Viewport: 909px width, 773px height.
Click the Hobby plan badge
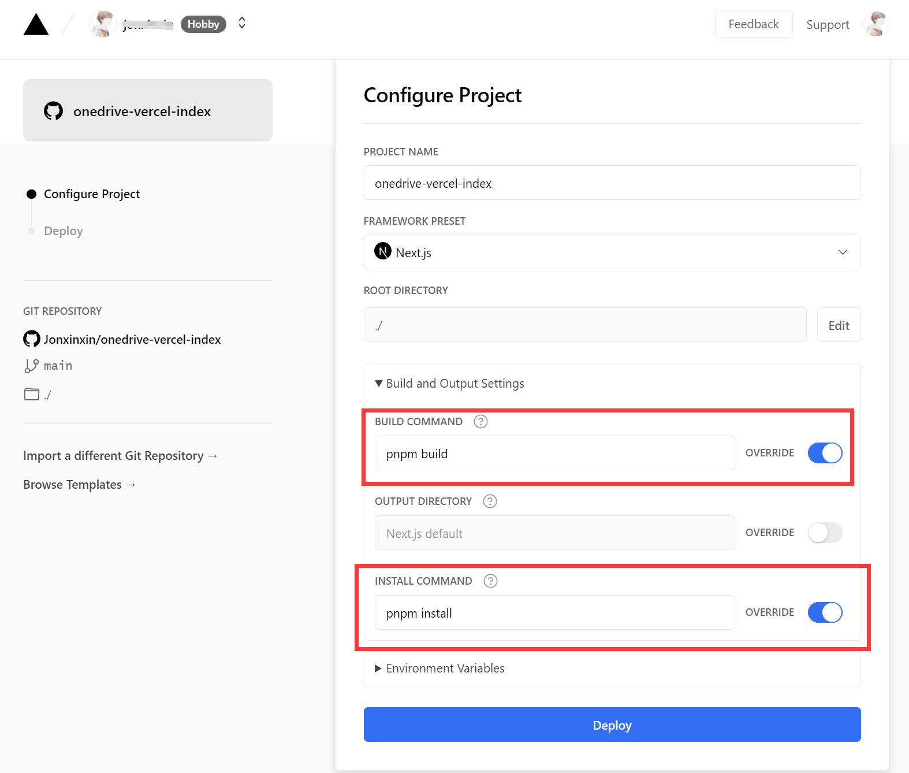pyautogui.click(x=203, y=24)
